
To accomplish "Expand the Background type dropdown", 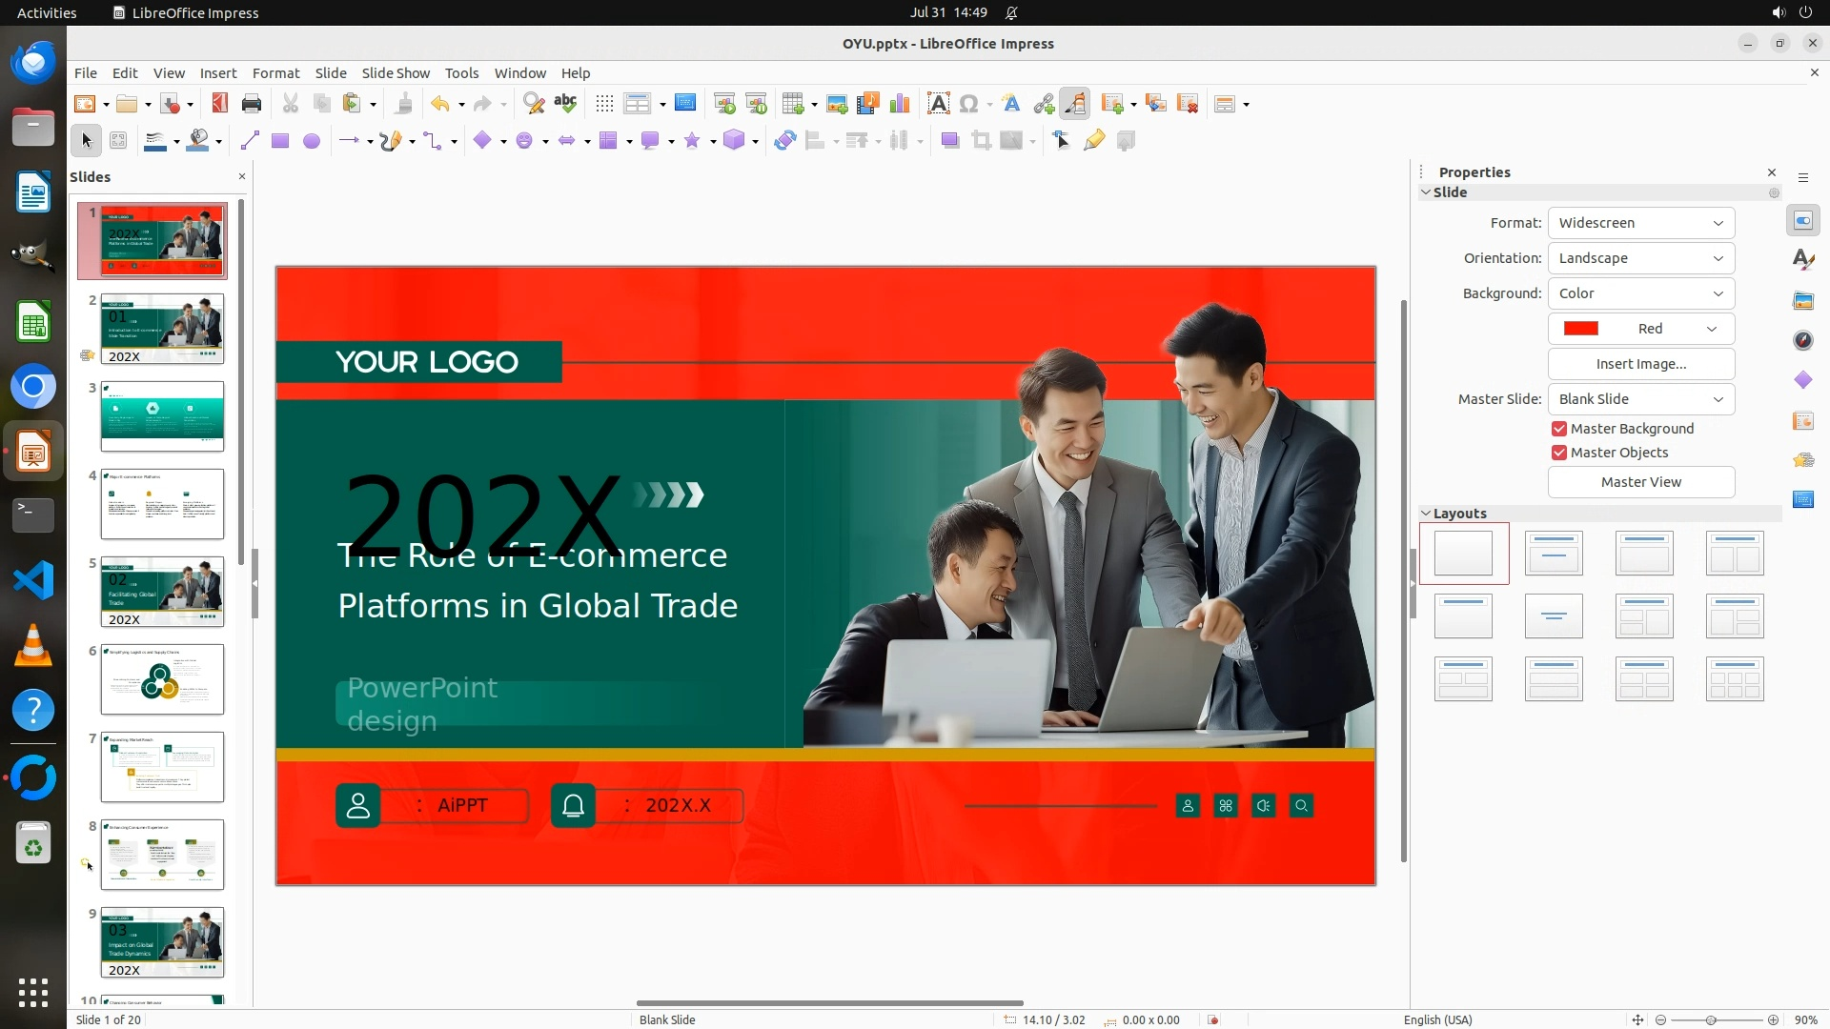I will (x=1640, y=293).
